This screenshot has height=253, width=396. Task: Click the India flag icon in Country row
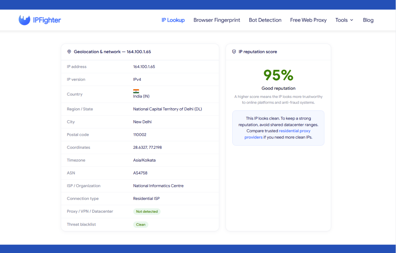136,91
